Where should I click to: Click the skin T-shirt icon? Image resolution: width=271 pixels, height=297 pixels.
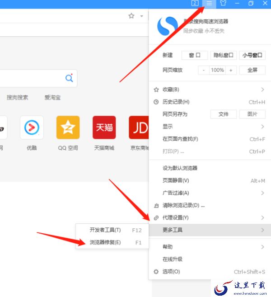(x=223, y=3)
